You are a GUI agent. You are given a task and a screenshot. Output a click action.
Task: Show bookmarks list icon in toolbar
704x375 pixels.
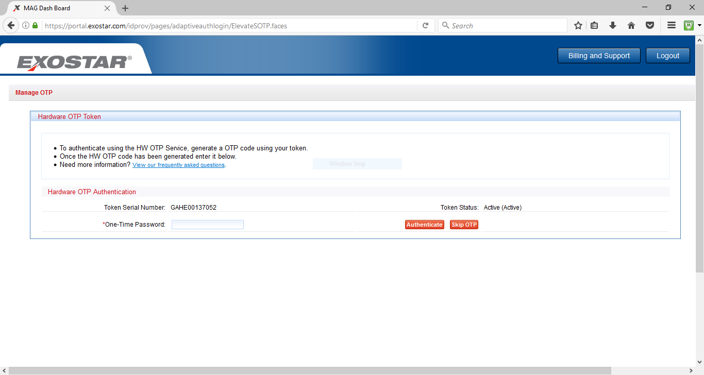click(x=594, y=26)
